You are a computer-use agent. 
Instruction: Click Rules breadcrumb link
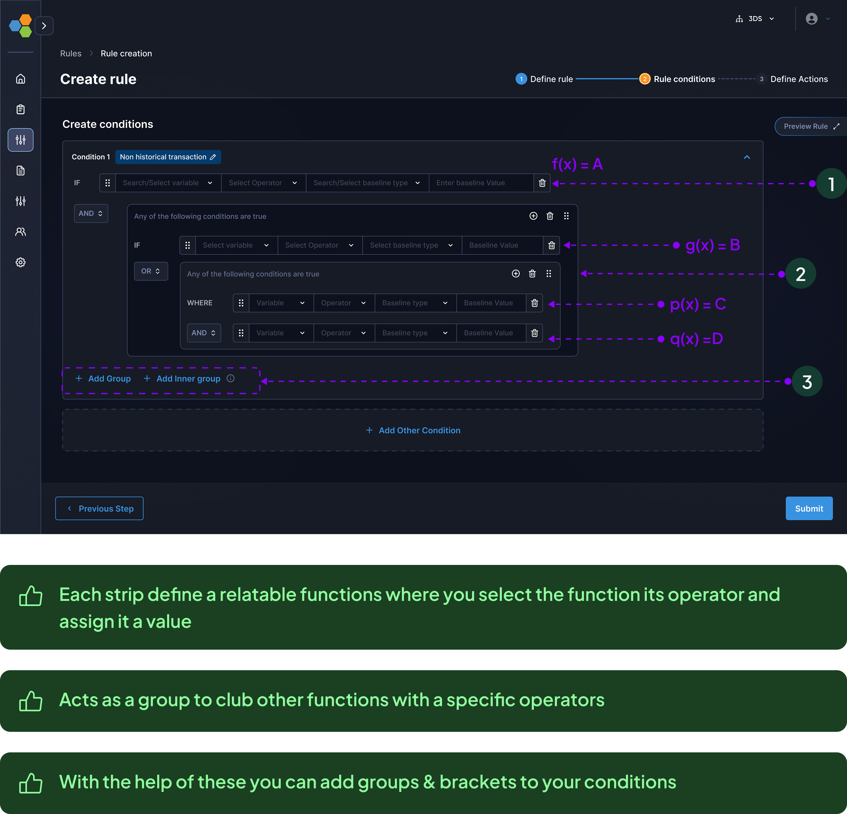[71, 54]
